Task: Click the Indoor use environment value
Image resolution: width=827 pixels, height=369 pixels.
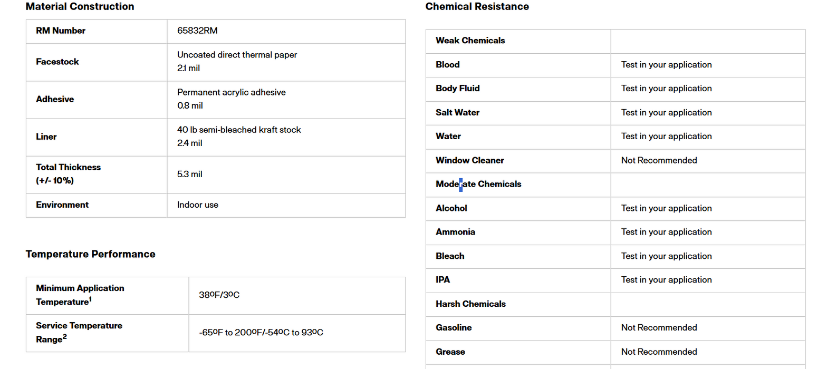Action: click(x=198, y=205)
